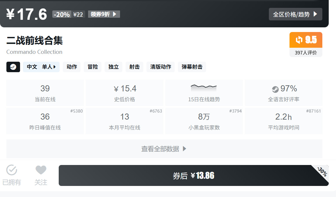Click the #6763 rank label
Screen dimensions: 336x197
pos(156,111)
